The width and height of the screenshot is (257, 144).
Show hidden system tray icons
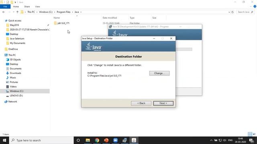[211, 140]
